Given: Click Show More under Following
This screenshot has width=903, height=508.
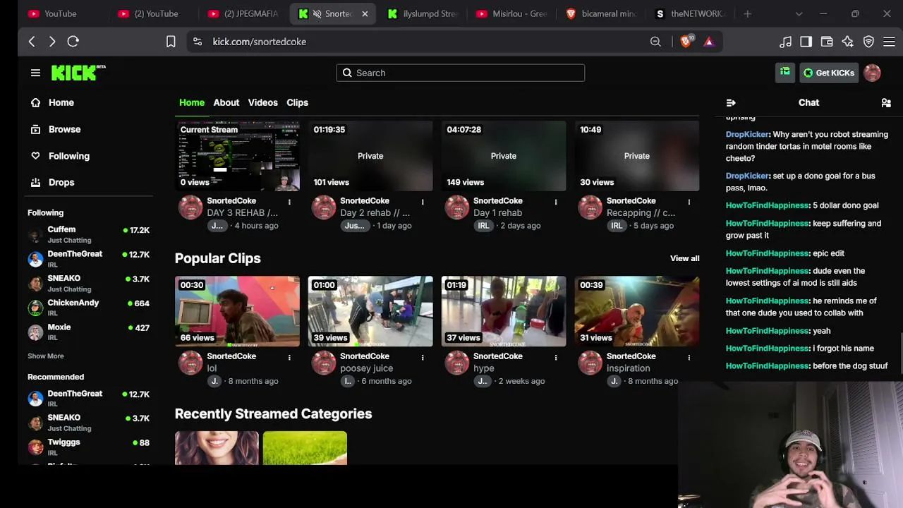Looking at the screenshot, I should (x=46, y=356).
